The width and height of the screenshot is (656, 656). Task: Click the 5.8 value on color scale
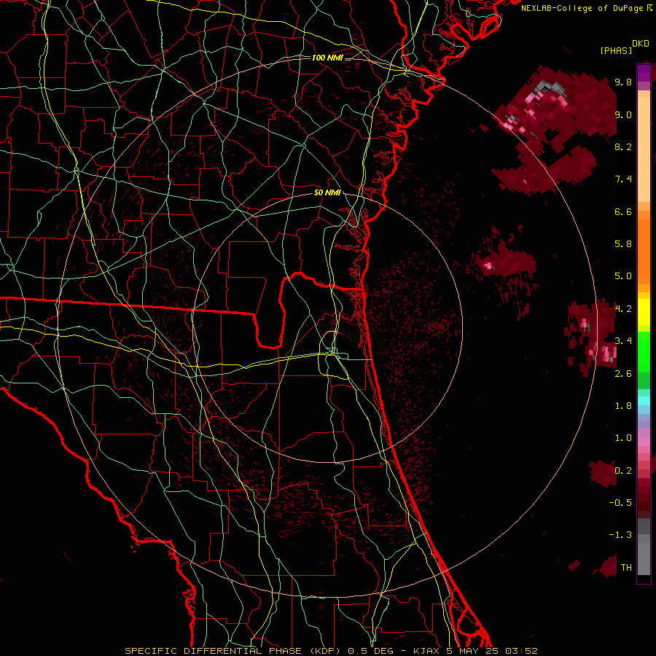pyautogui.click(x=623, y=244)
